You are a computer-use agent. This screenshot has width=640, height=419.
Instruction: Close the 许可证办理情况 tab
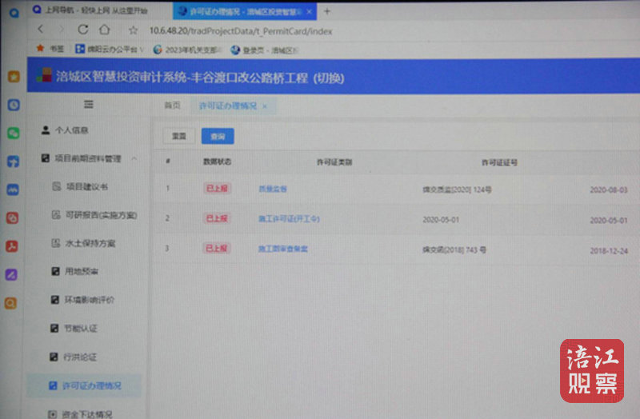coord(265,106)
